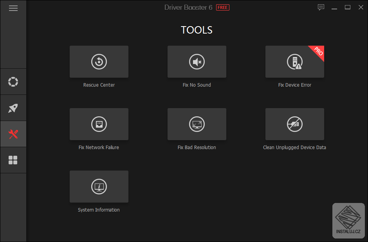Image resolution: width=368 pixels, height=242 pixels.
Task: Open the Action Center grid icon
Action: (x=13, y=160)
